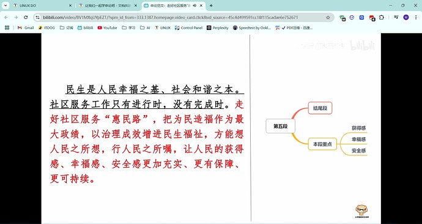The height and width of the screenshot is (224, 422).
Task: Open the media control icon in toolbar
Action: 396,18
